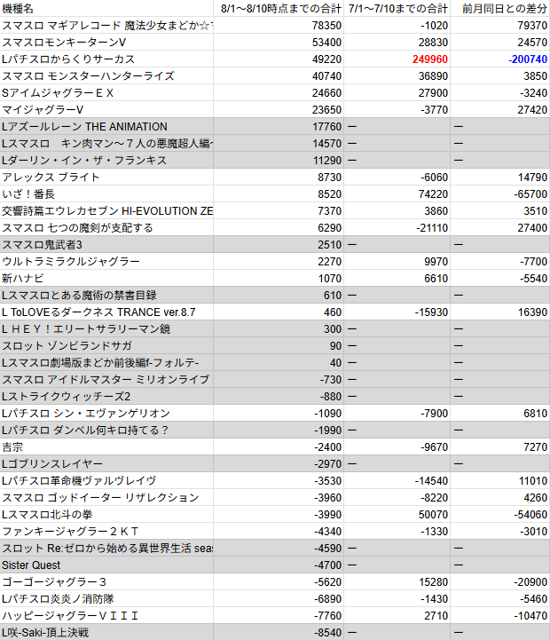
Task: Click the value 15280
Action: [x=433, y=582]
